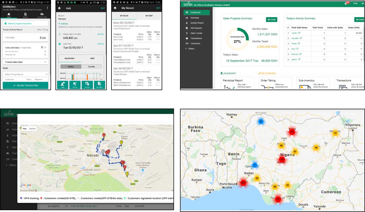Click the blue 6 cluster in Niger
365x212 pixels.
point(261,122)
